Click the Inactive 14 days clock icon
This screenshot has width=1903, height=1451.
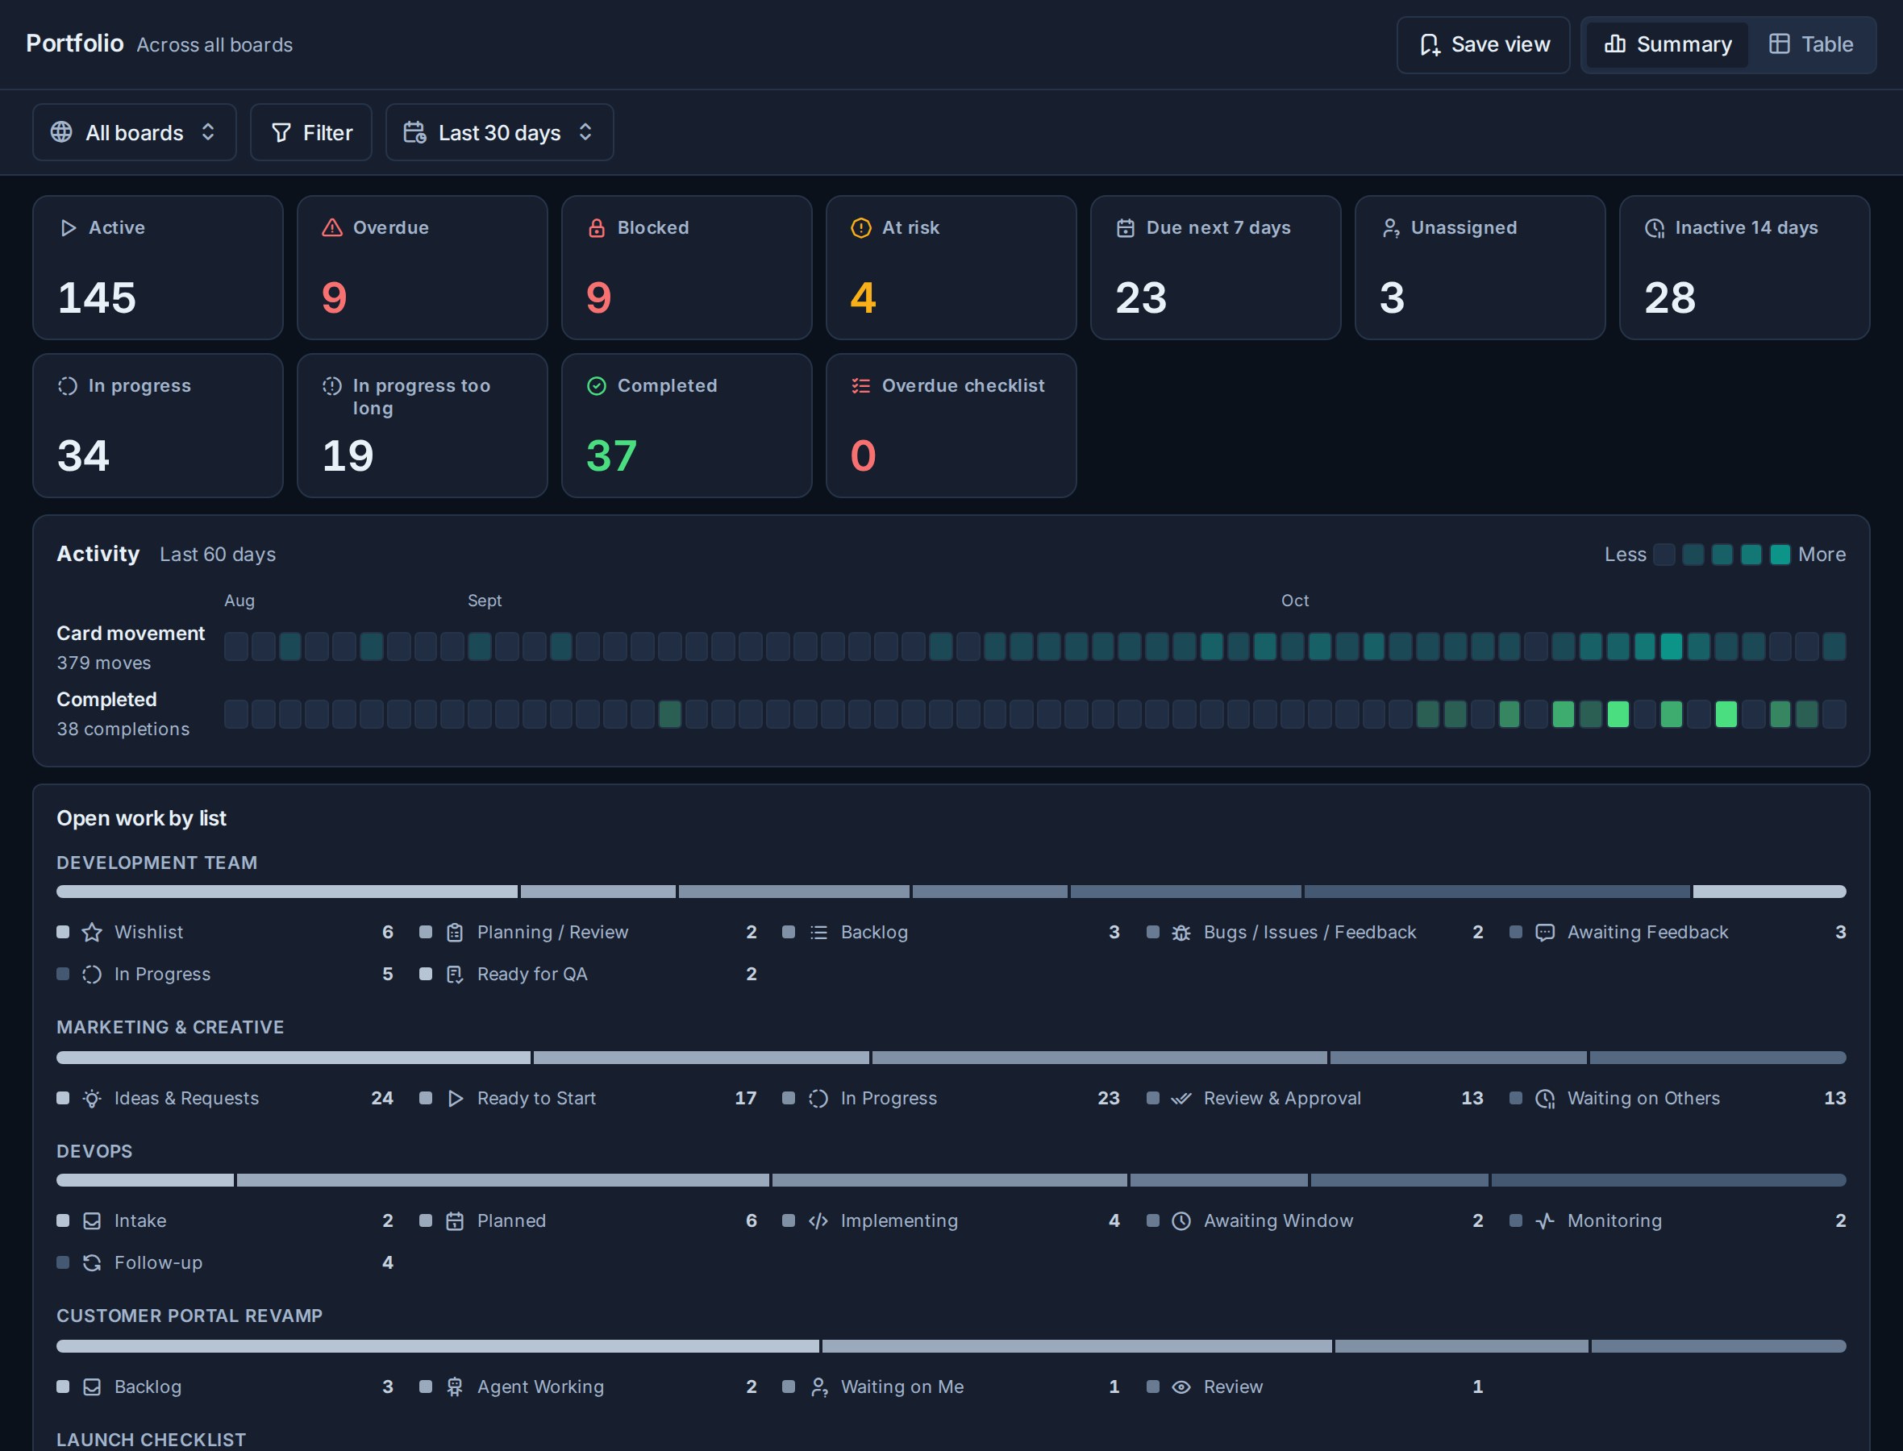pyautogui.click(x=1654, y=228)
